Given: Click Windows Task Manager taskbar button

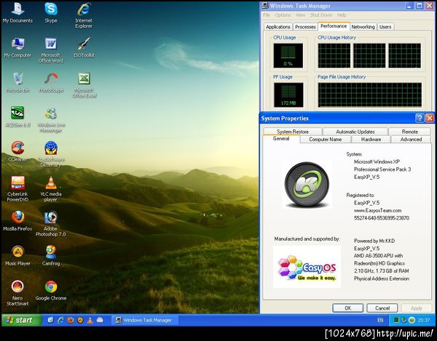Looking at the screenshot, I should (x=144, y=320).
